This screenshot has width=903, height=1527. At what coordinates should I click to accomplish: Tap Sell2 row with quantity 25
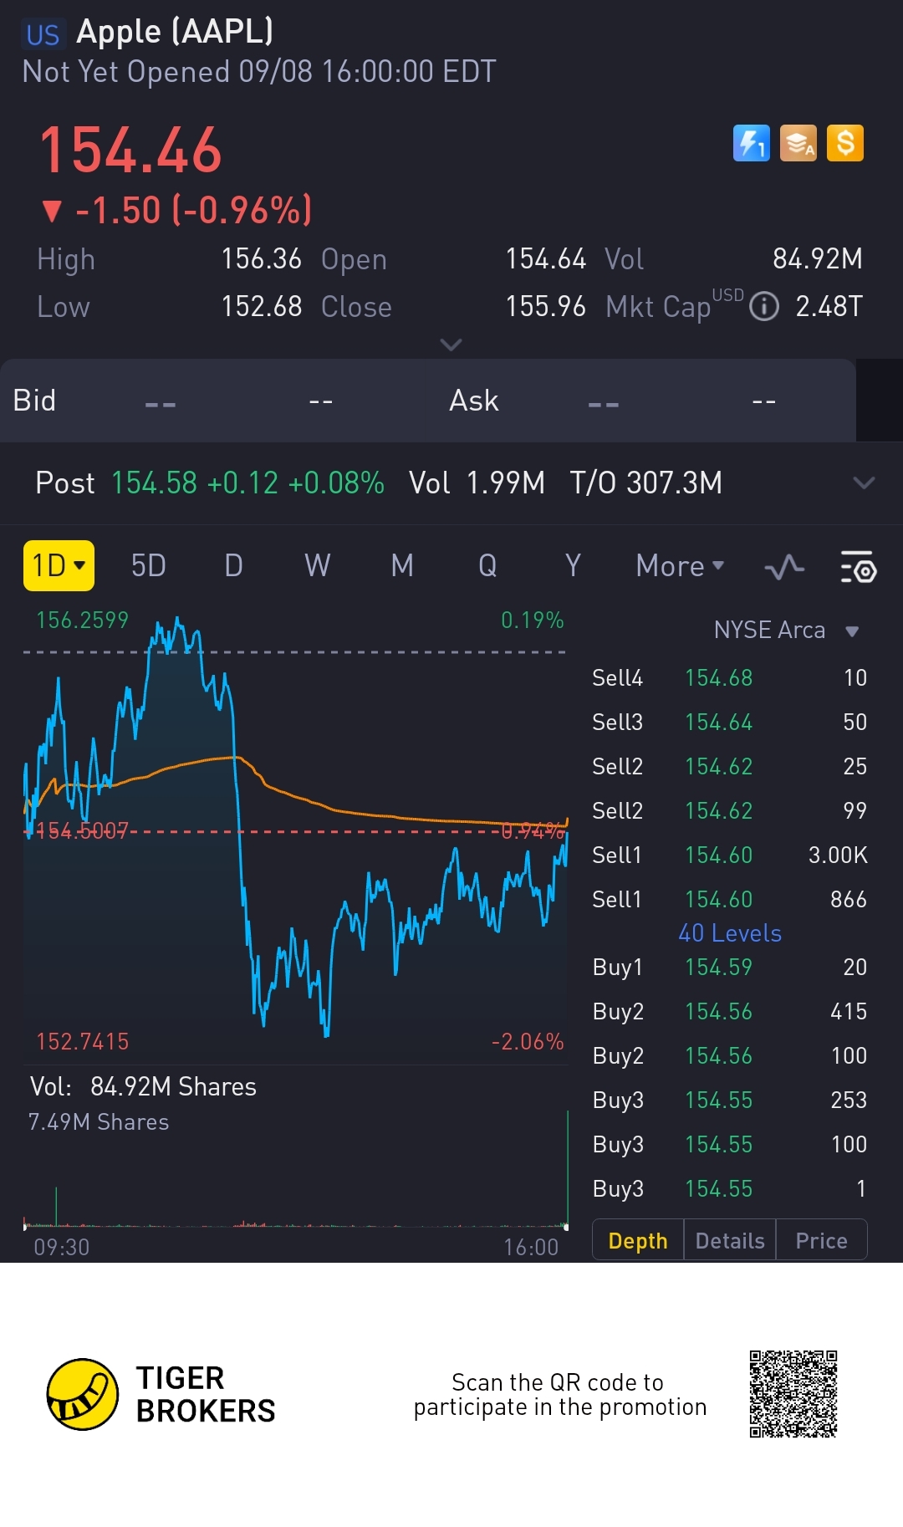pos(729,767)
